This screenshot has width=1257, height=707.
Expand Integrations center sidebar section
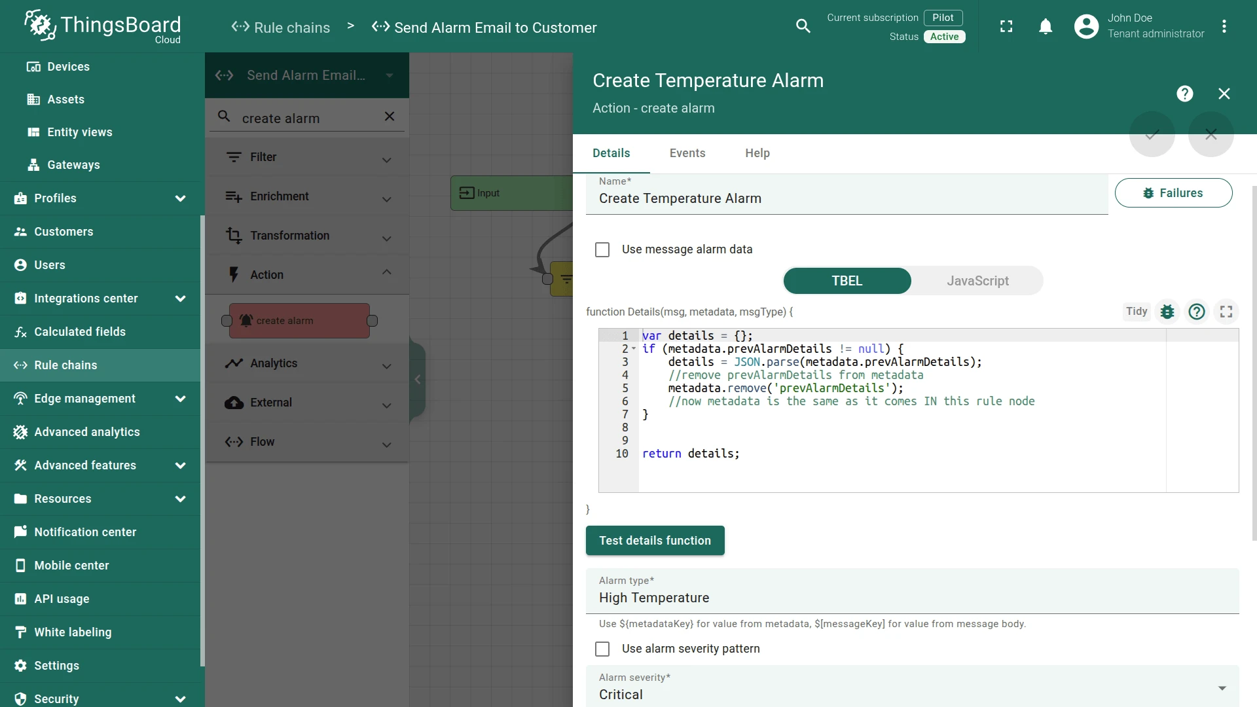coord(100,299)
